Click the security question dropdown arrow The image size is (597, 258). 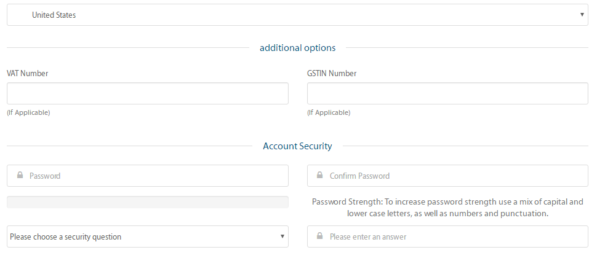pyautogui.click(x=282, y=237)
